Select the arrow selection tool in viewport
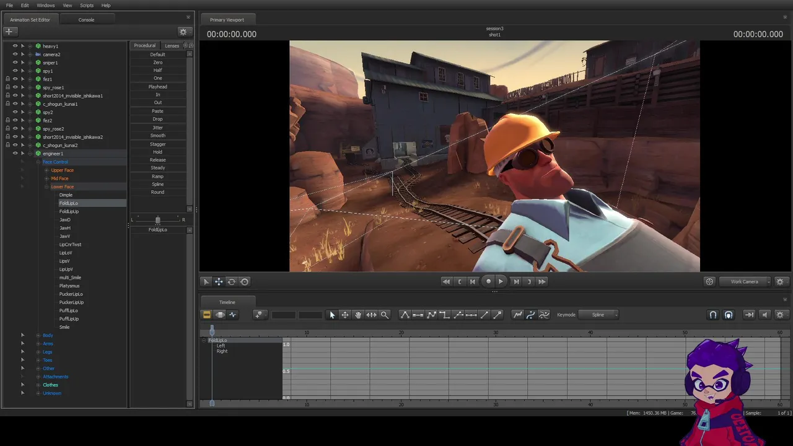793x446 pixels. tap(206, 281)
